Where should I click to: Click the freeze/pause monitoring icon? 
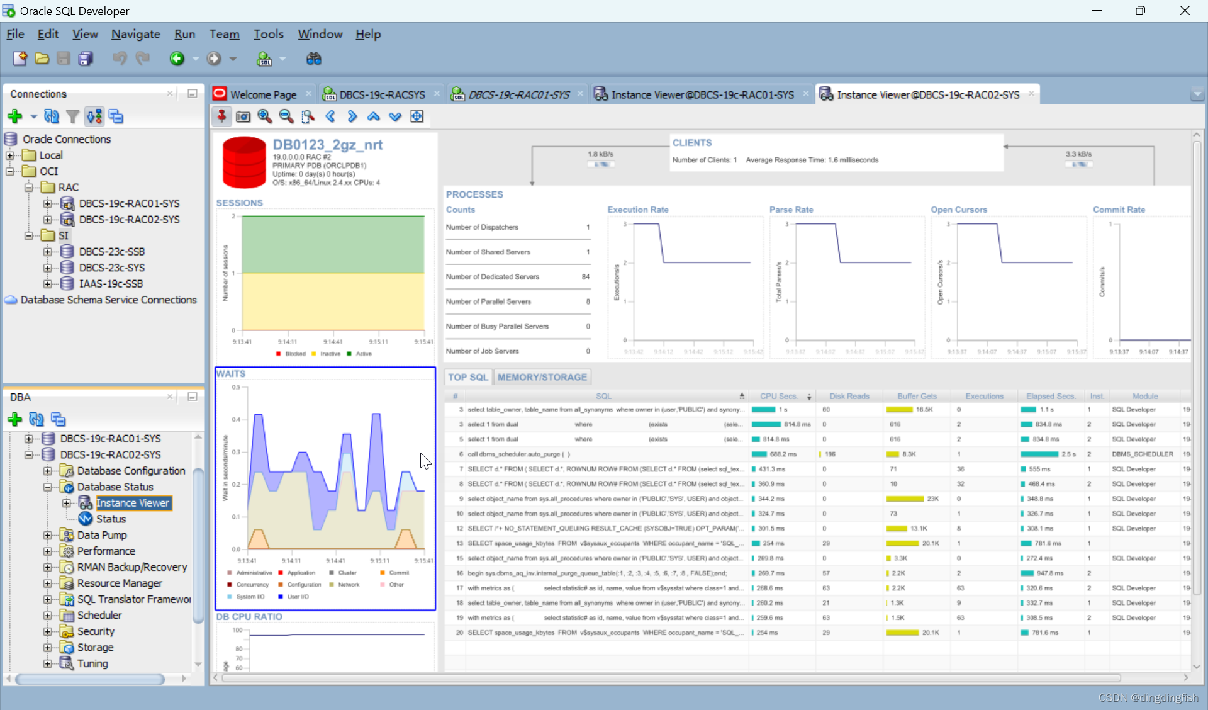(222, 116)
